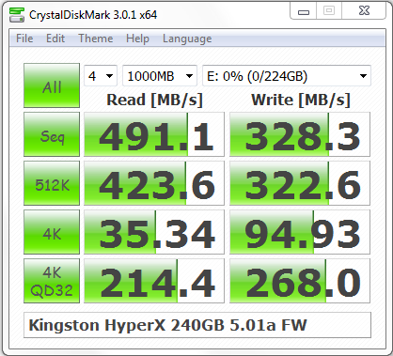Close the CrystalDiskMark window

pos(364,11)
